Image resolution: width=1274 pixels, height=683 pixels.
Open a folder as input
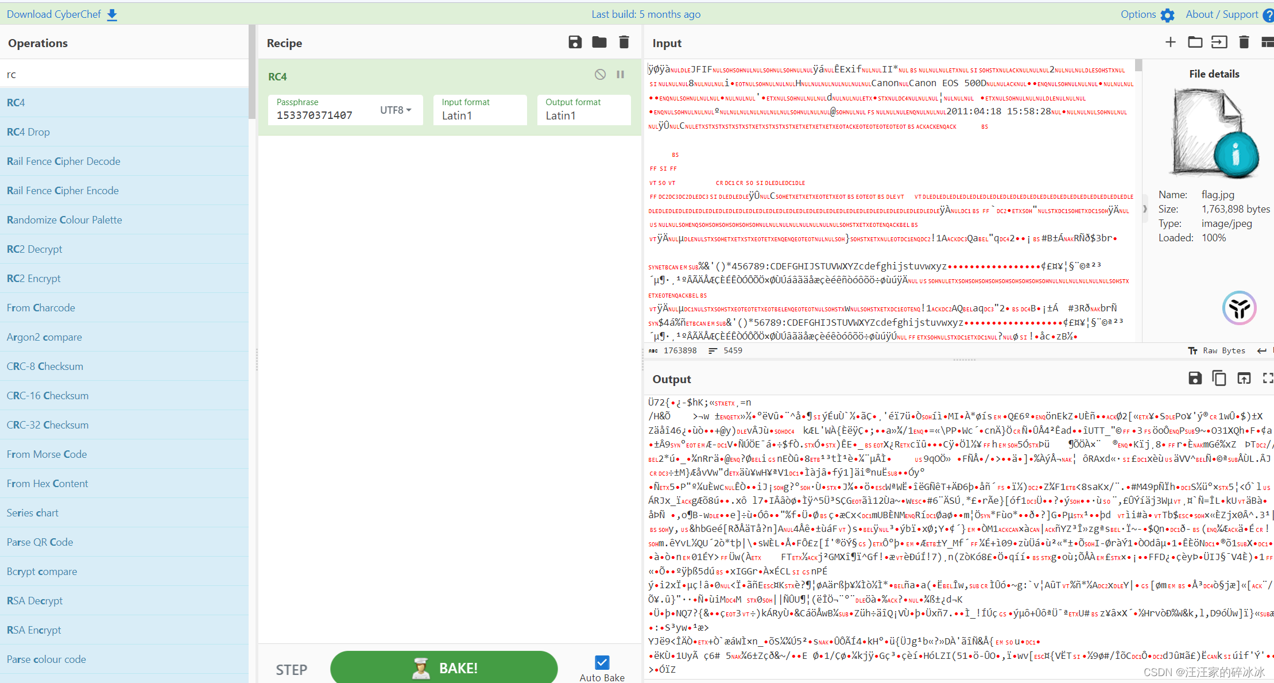pyautogui.click(x=1195, y=42)
